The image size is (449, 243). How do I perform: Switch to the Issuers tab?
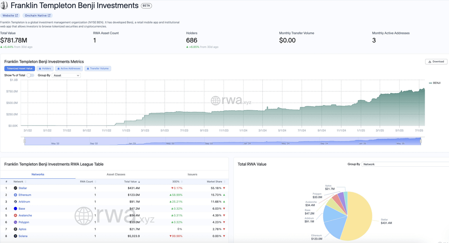192,175
